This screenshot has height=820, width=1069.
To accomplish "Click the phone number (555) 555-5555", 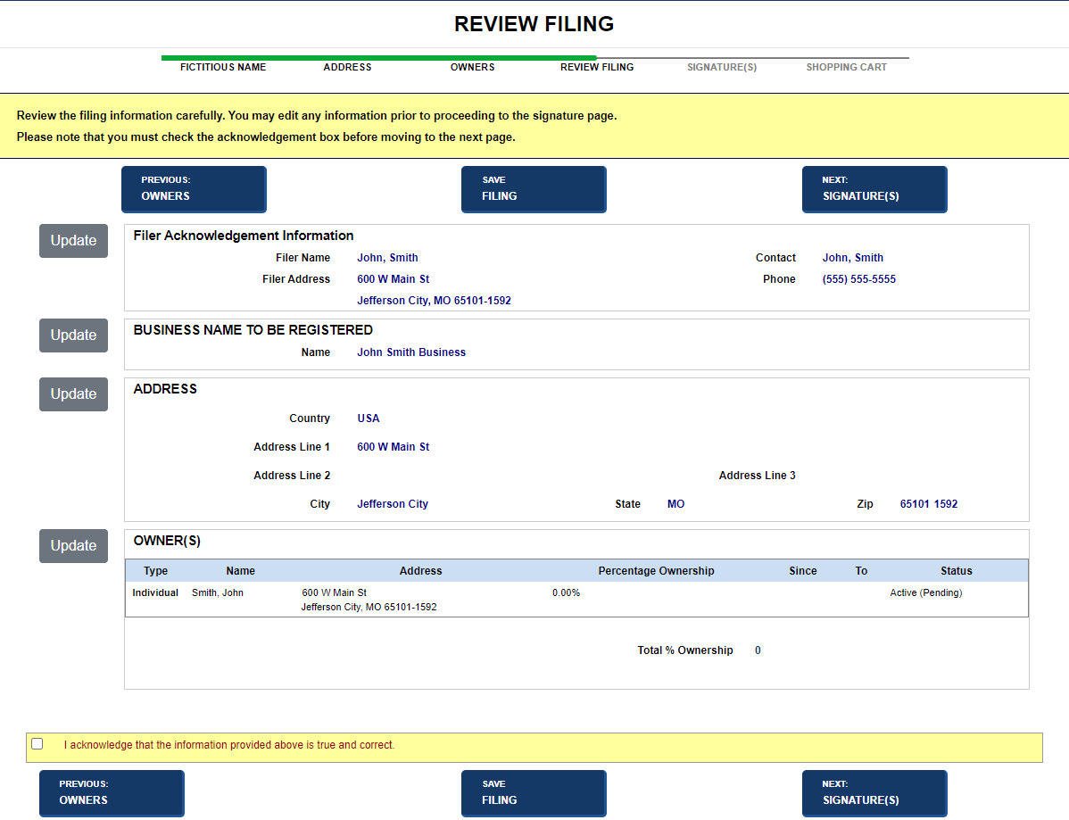I will [858, 278].
